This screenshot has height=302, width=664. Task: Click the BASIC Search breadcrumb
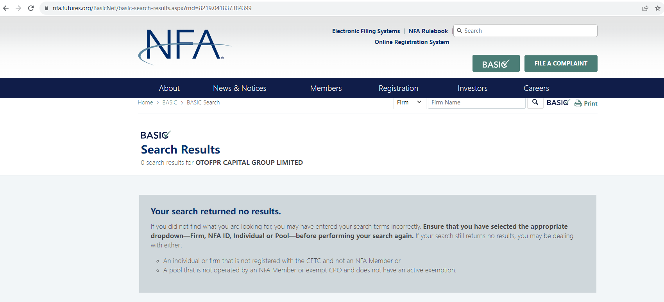click(203, 102)
